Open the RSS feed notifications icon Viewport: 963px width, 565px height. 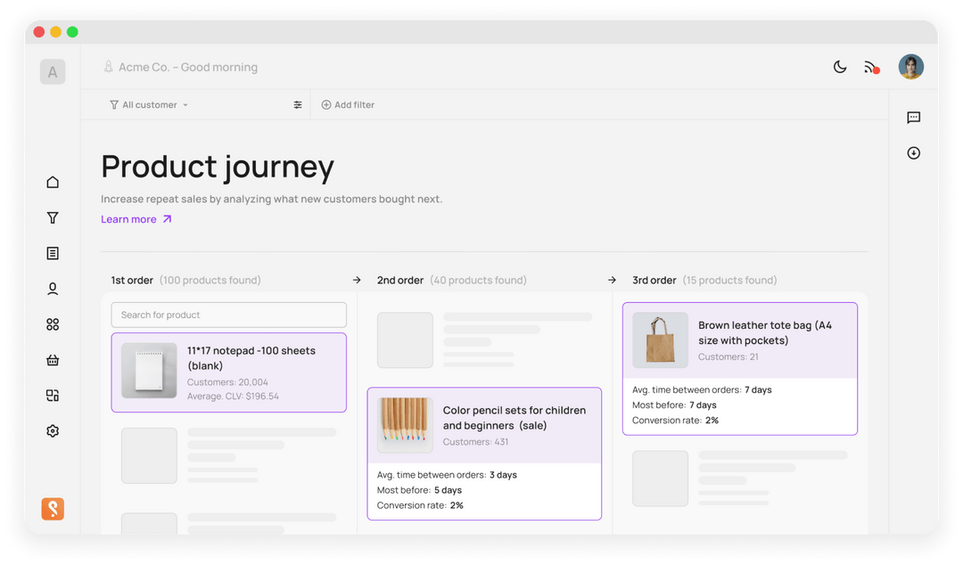point(870,67)
